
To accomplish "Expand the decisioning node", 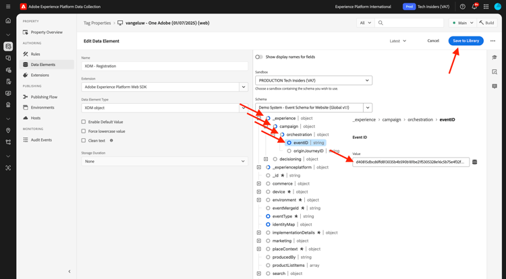I will [266, 159].
